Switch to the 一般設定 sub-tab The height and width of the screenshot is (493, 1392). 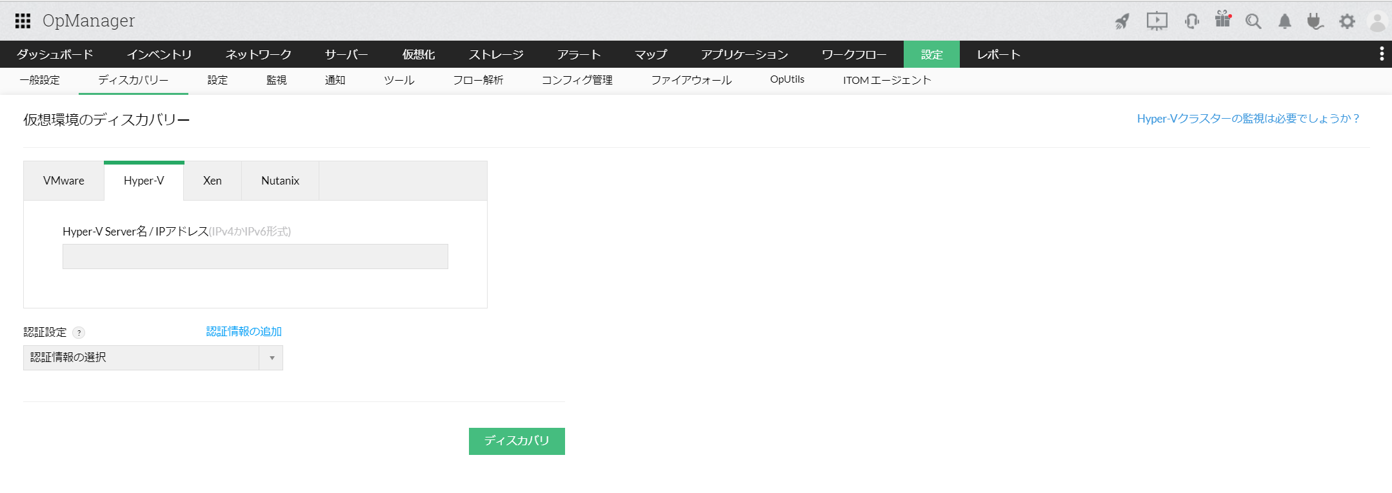coord(39,80)
